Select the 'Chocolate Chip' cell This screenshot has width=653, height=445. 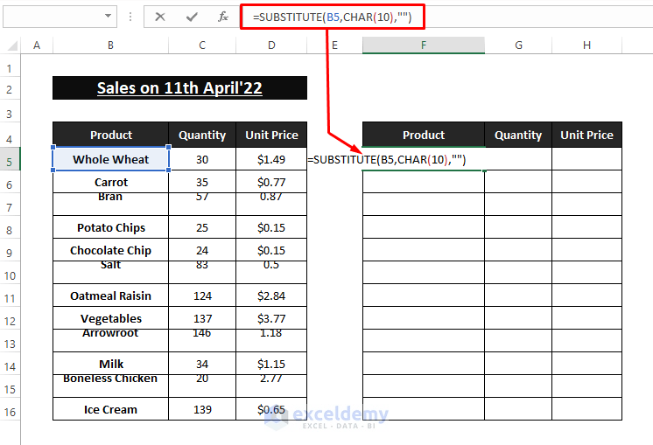111,250
